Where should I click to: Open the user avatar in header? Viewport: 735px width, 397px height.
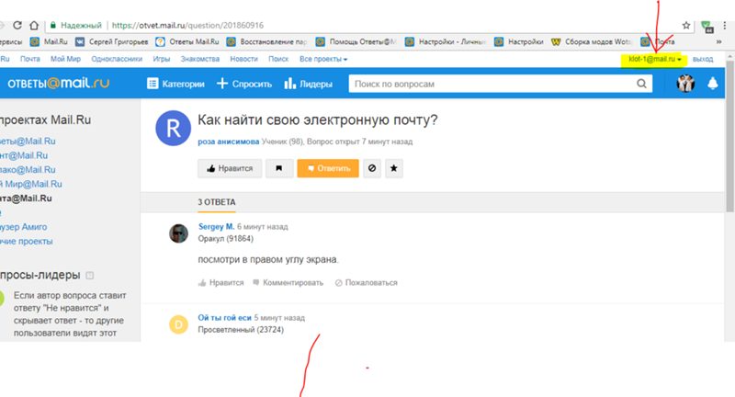click(685, 84)
